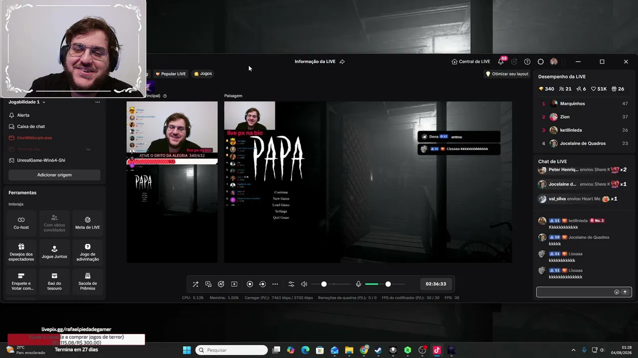Screen dimensions: 638x358
Task: Click the dashed-circle replay capture icon
Action: (x=263, y=284)
